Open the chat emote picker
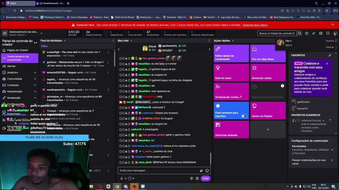This screenshot has width=339, height=190. (x=207, y=171)
